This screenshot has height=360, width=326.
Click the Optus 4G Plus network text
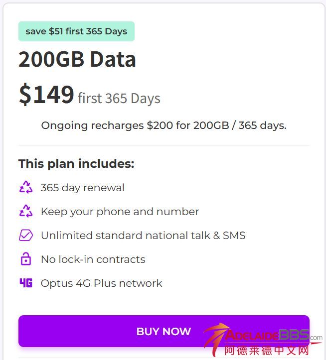point(102,283)
